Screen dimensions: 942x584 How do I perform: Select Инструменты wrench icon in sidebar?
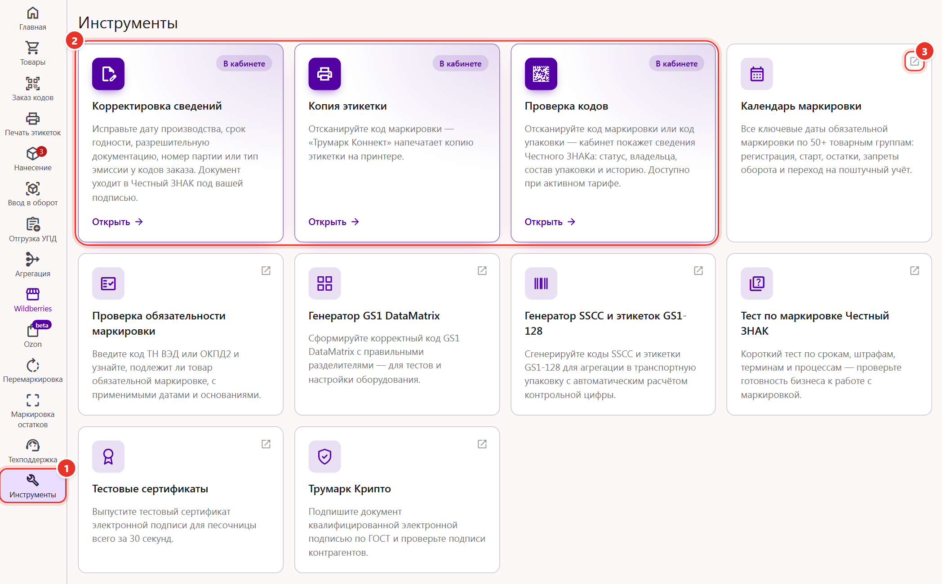pyautogui.click(x=33, y=480)
